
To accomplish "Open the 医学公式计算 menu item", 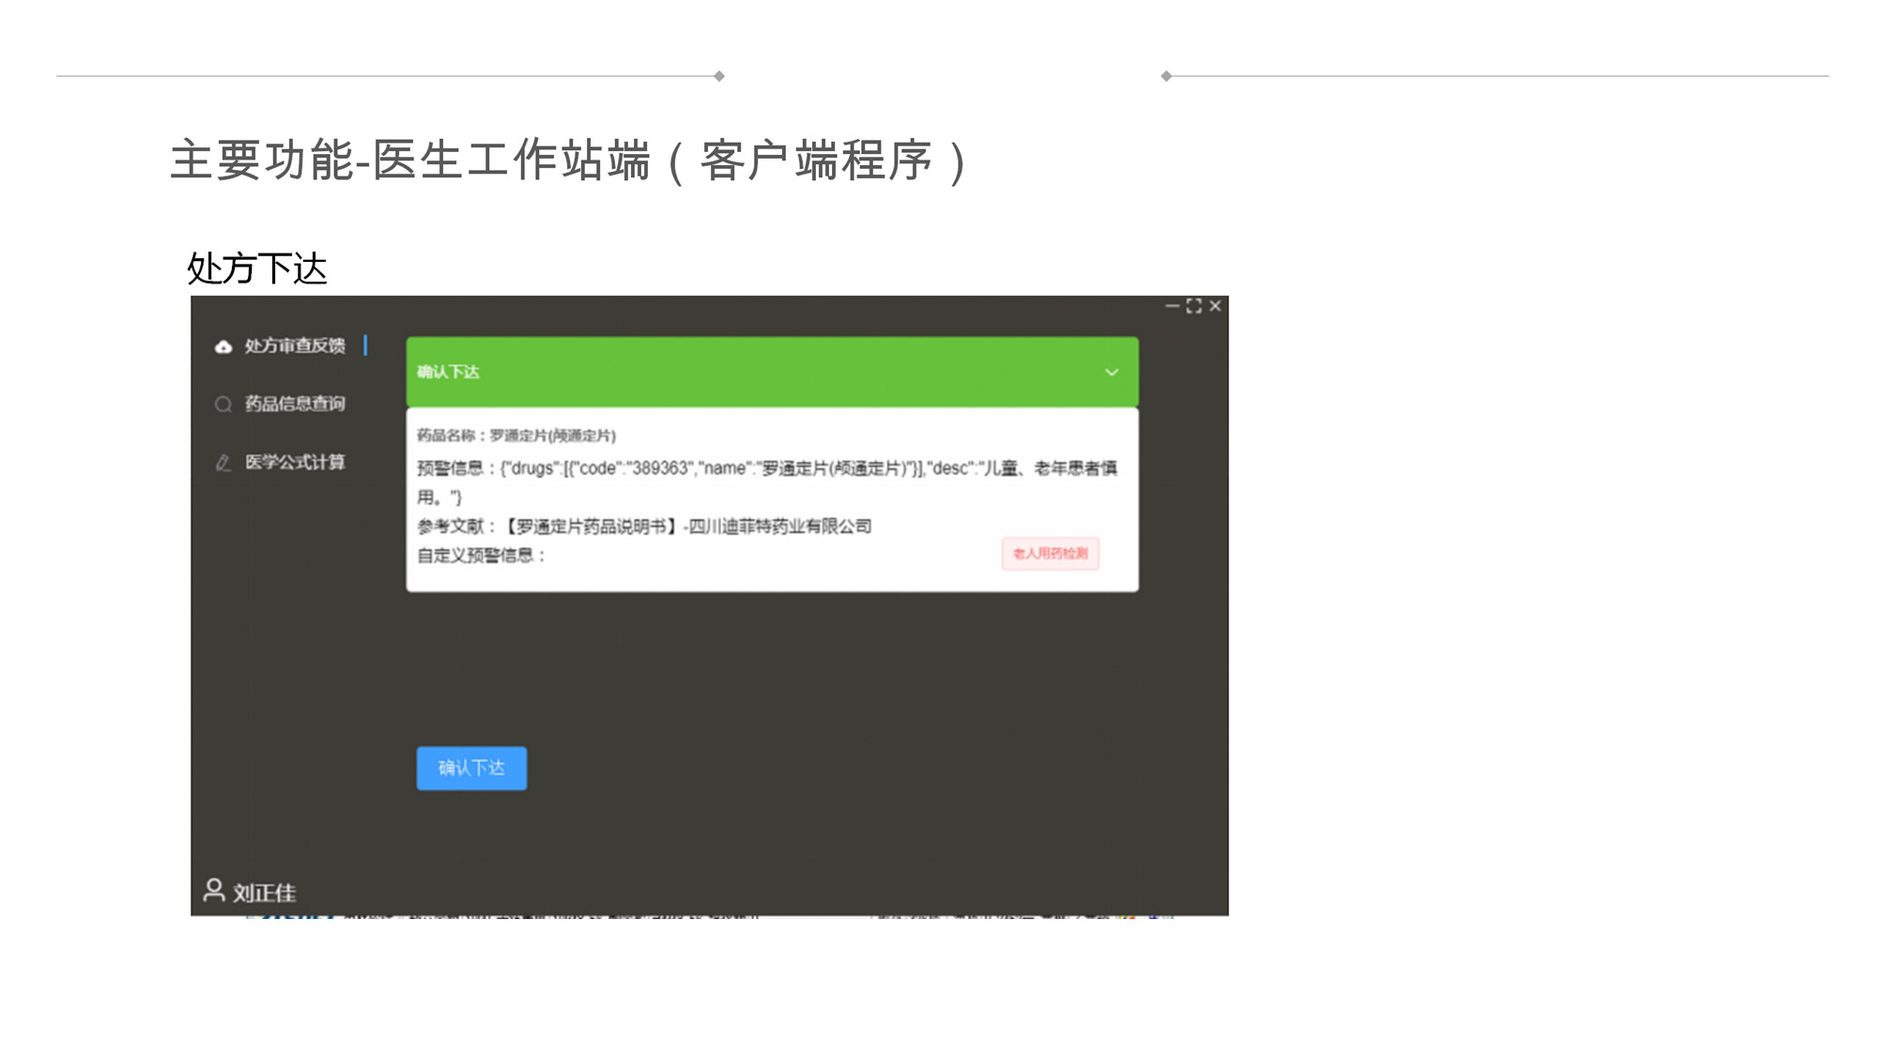I will tap(295, 463).
